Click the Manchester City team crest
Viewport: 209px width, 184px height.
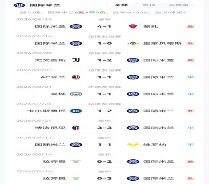point(76,94)
